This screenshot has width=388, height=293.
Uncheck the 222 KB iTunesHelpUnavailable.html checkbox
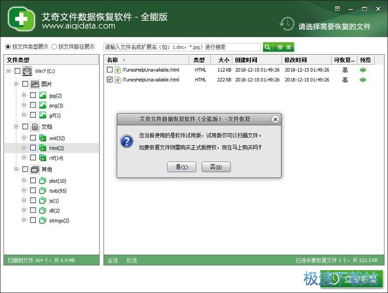(110, 80)
